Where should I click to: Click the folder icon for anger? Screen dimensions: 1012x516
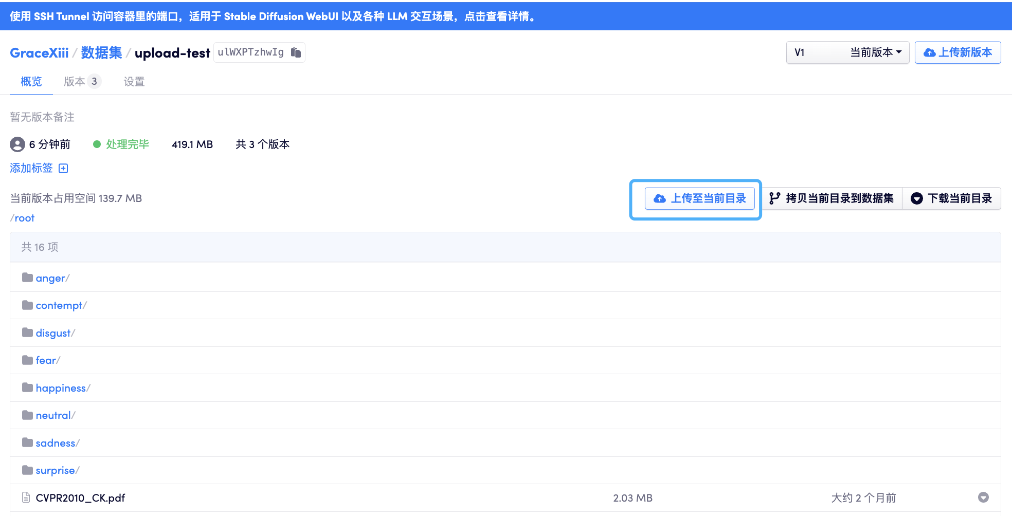pos(27,278)
